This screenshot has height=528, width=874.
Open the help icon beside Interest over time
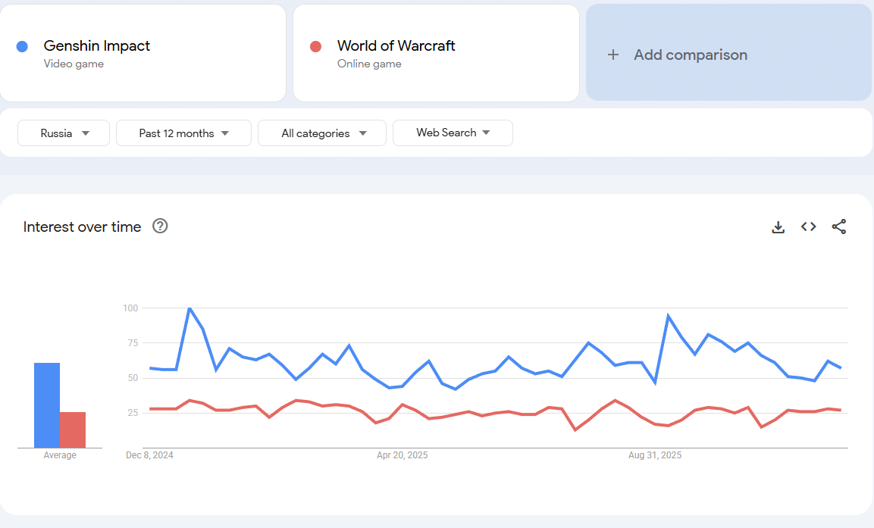pyautogui.click(x=160, y=226)
